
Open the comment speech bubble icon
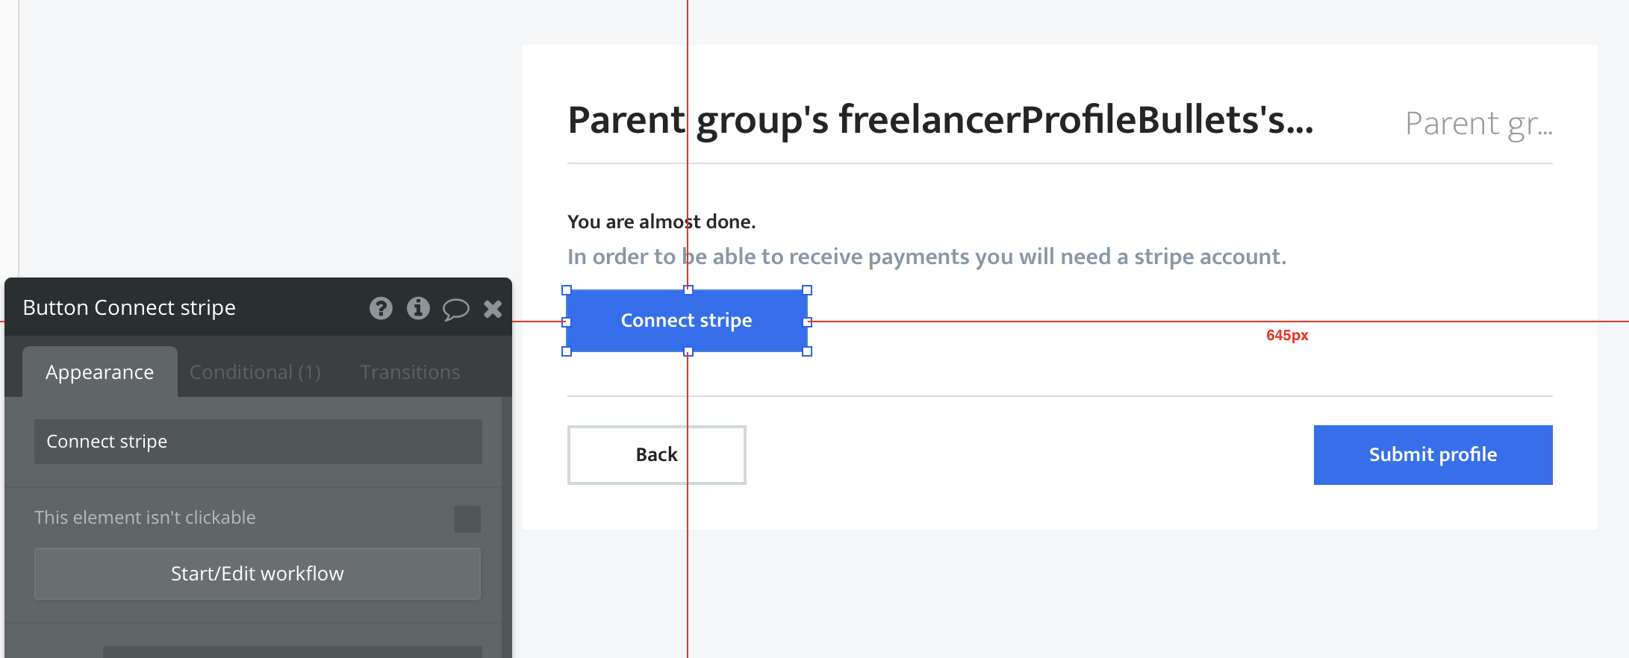point(455,309)
